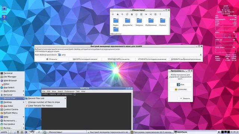
Task: Activate Wi-Fi switcher program task on taskbar
Action: (152, 132)
